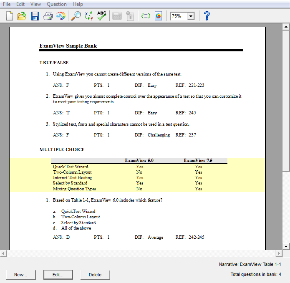290x283 pixels.
Task: Open a file with the folder icon
Action: pos(22,16)
